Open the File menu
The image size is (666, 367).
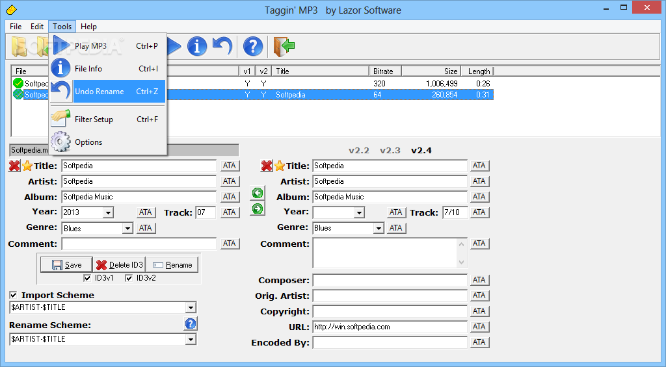click(x=16, y=26)
